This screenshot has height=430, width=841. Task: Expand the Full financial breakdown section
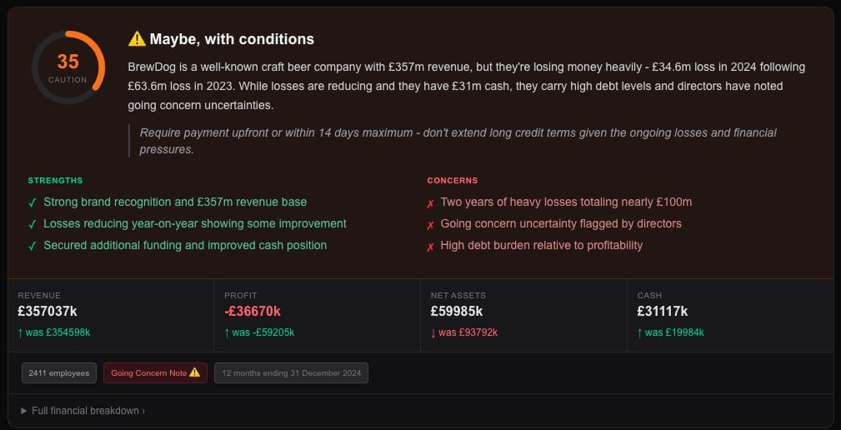[83, 411]
